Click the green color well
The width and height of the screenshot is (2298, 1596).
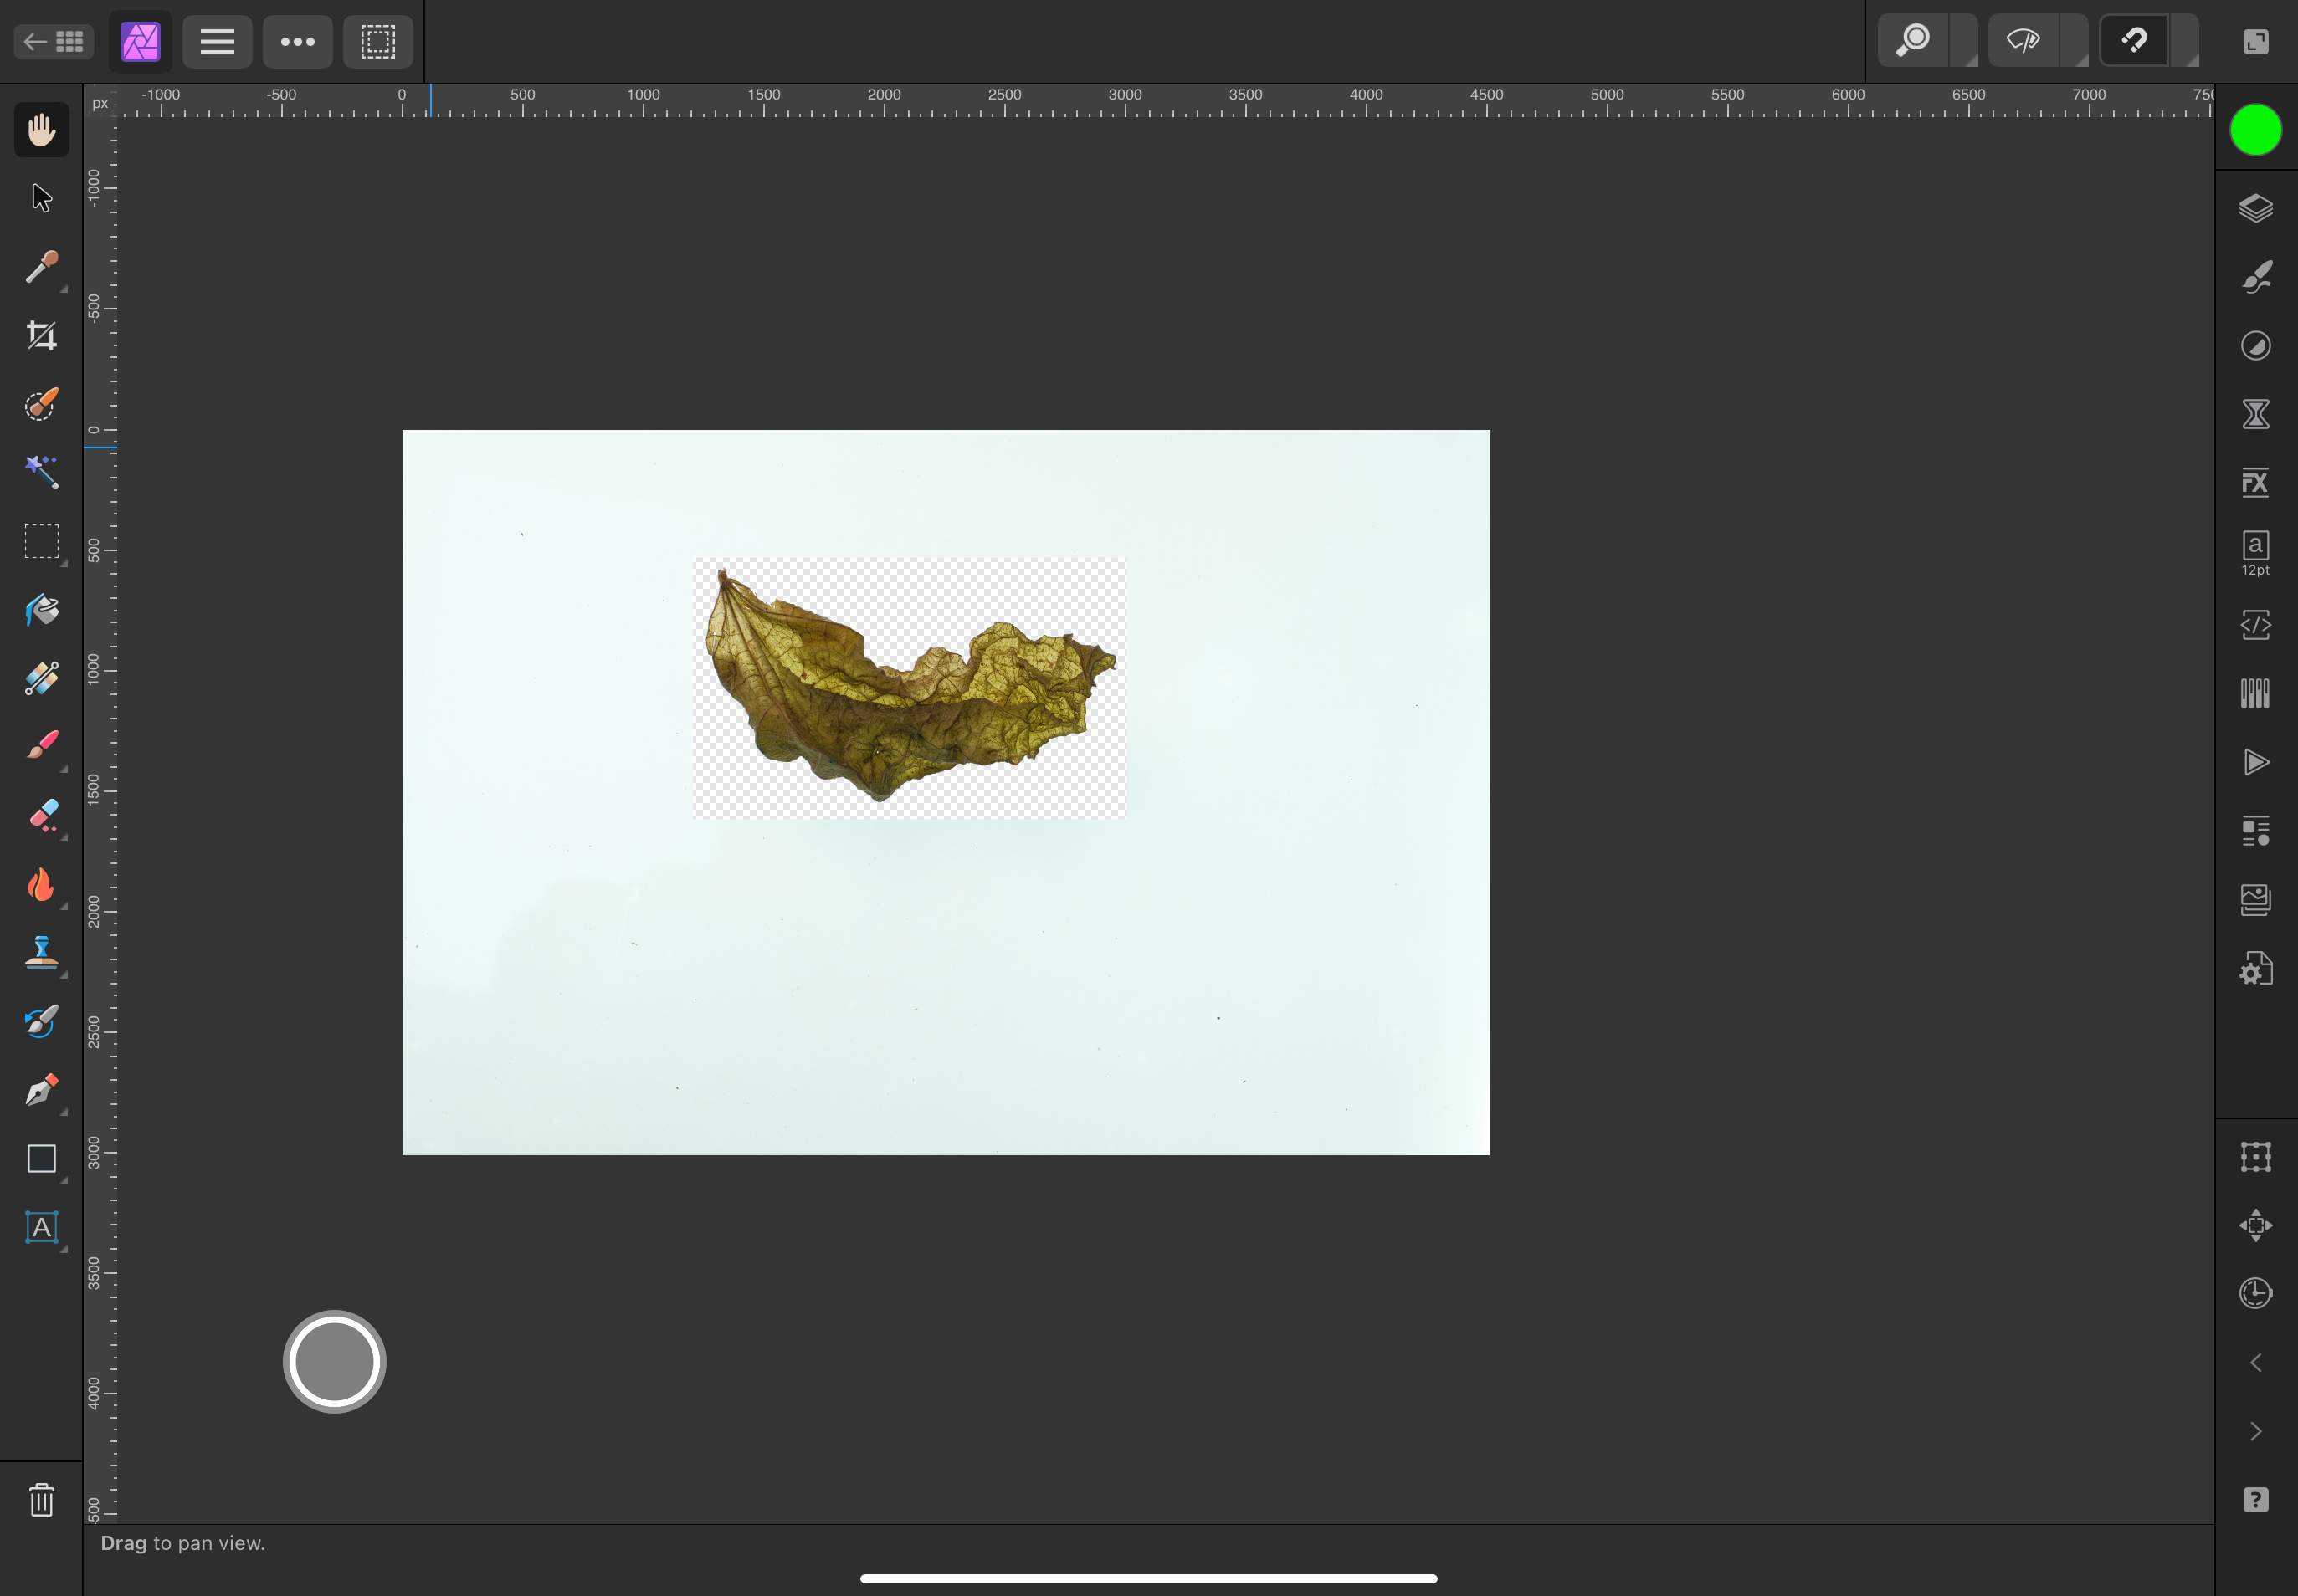tap(2255, 130)
